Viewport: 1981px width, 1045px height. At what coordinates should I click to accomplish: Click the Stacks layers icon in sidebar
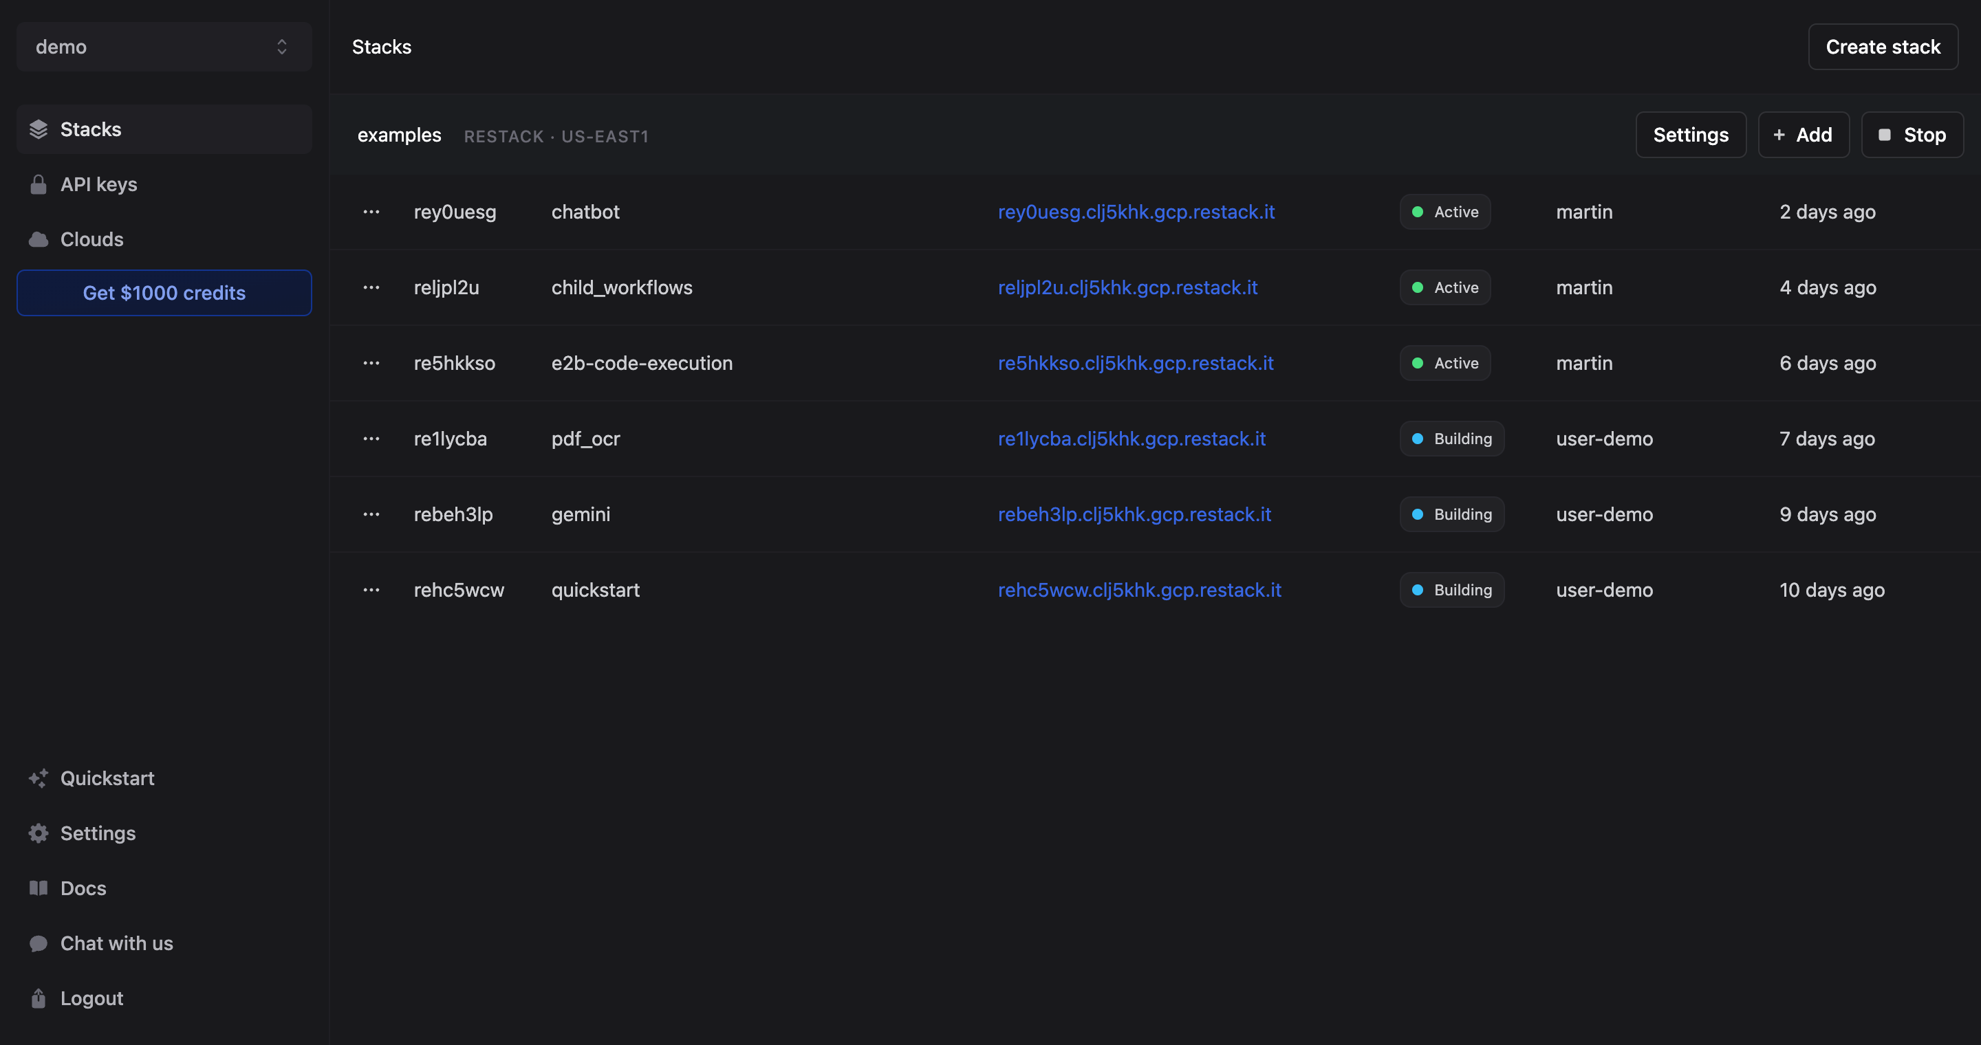coord(39,129)
